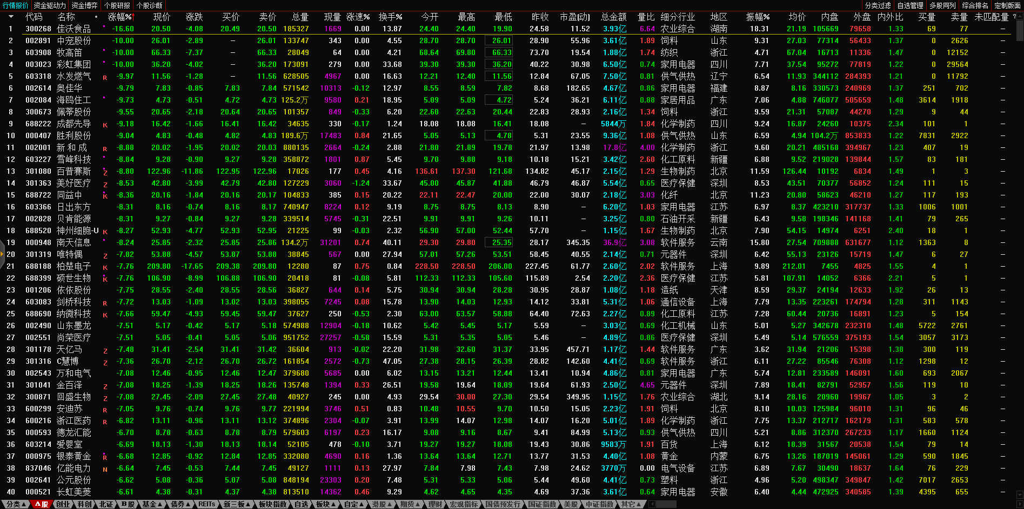This screenshot has height=509, width=1024.
Task: Click the R marker next to 水发燃气
Action: click(x=105, y=78)
